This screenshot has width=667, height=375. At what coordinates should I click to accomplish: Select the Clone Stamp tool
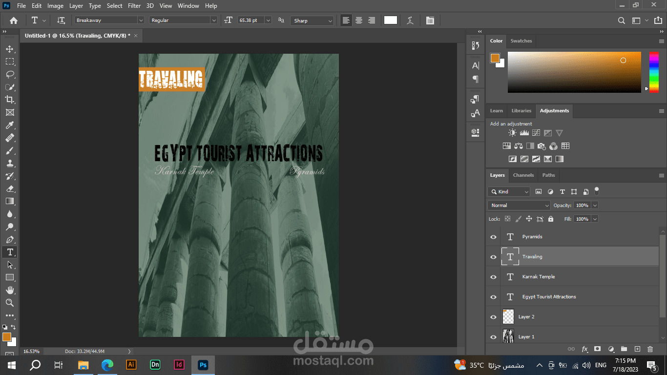click(10, 163)
